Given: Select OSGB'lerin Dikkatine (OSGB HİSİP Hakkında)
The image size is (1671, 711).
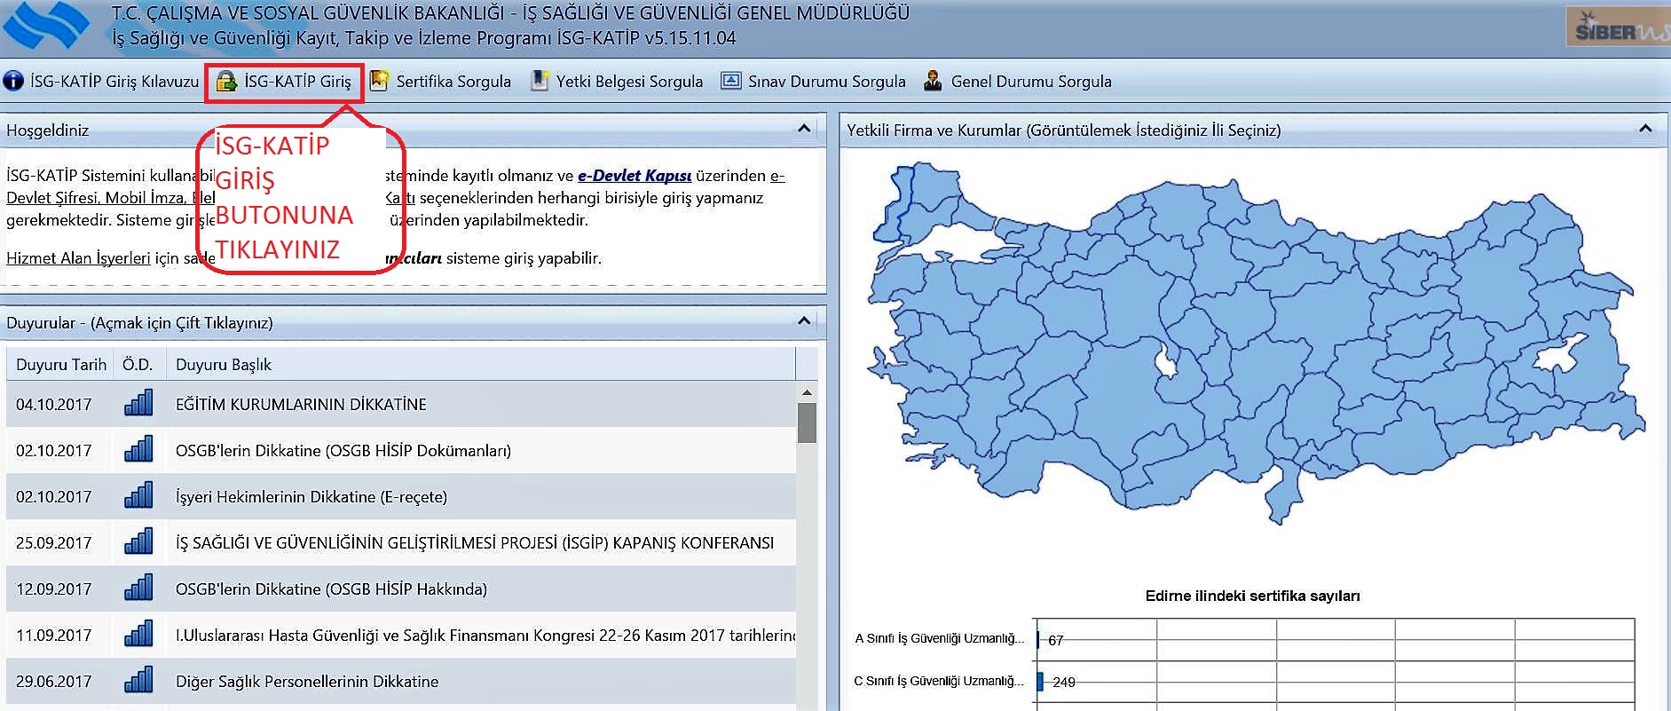Looking at the screenshot, I should (331, 589).
